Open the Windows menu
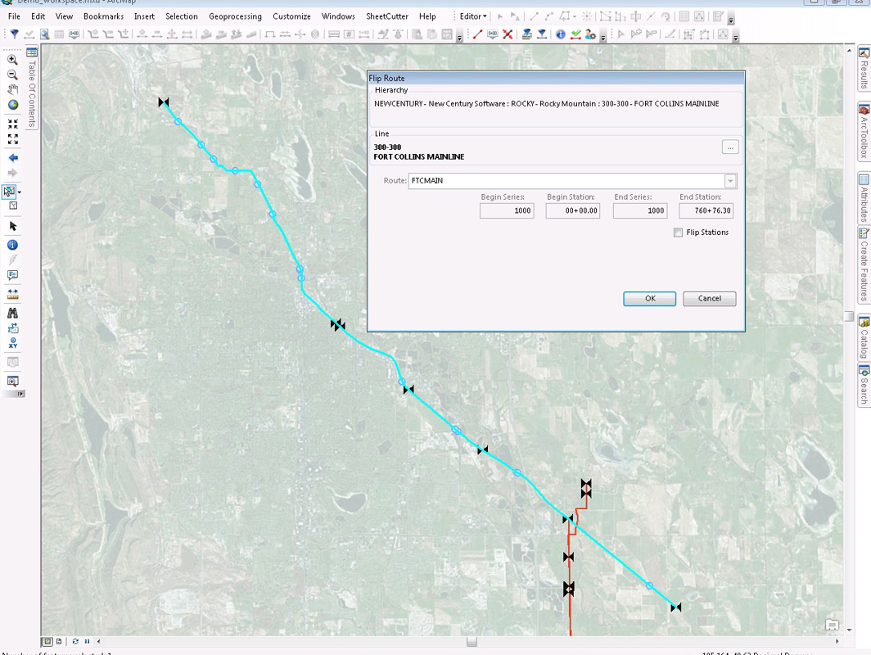The width and height of the screenshot is (871, 655). (338, 16)
